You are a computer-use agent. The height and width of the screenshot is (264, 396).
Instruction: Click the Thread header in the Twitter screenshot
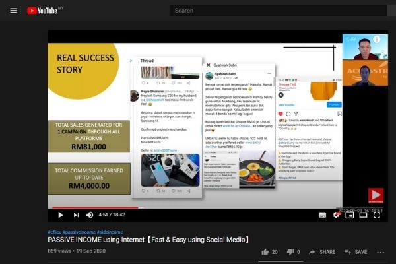pyautogui.click(x=147, y=61)
